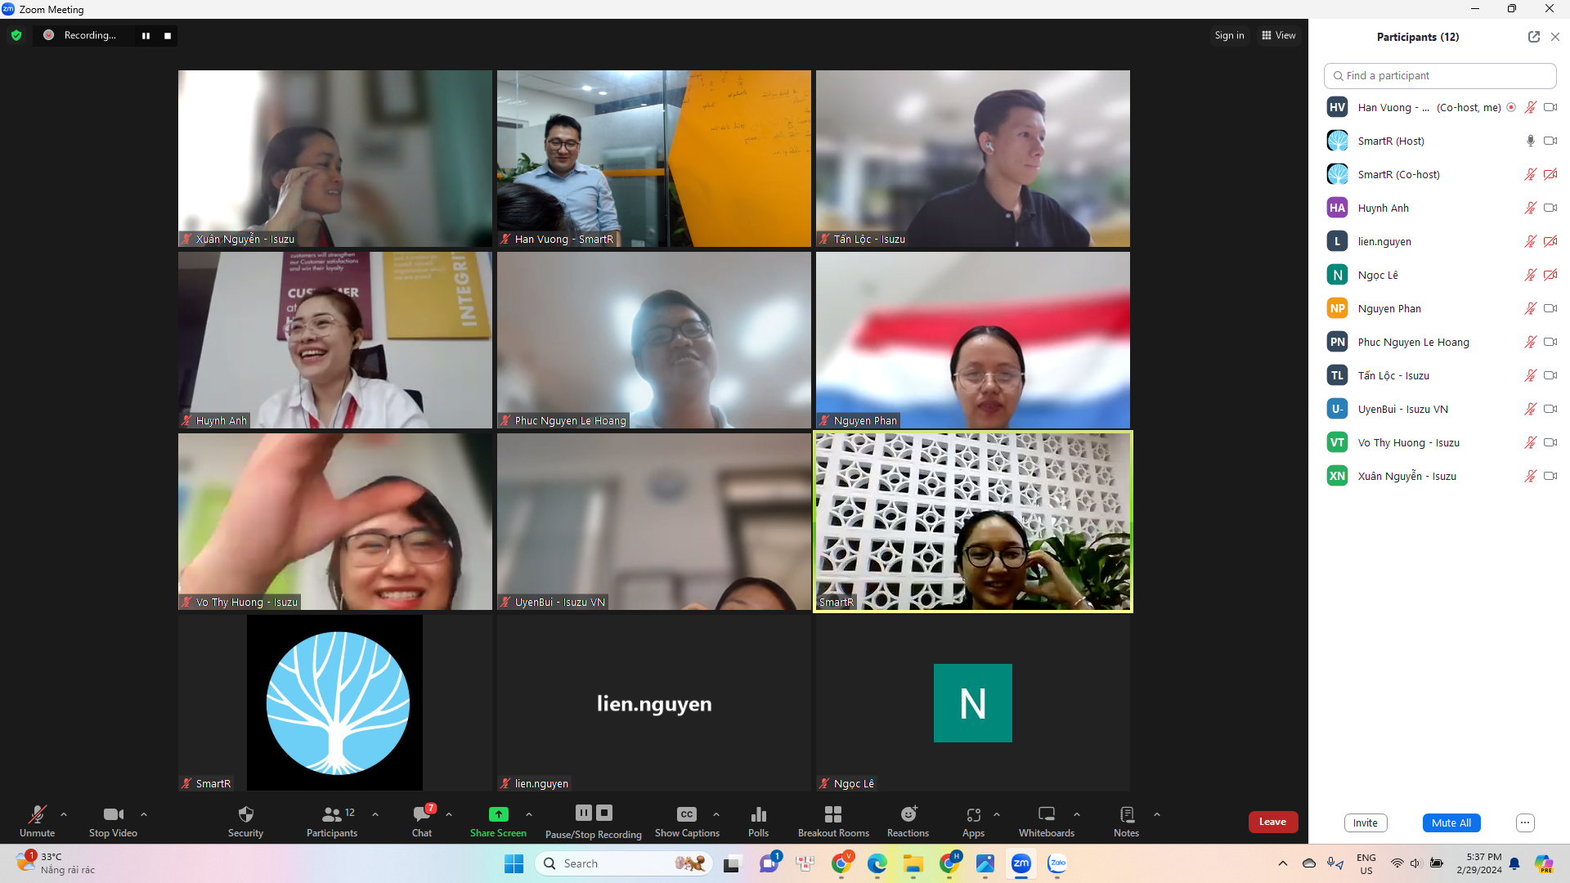The image size is (1570, 883).
Task: Expand audio options arrow next to Unmute
Action: coord(64,814)
